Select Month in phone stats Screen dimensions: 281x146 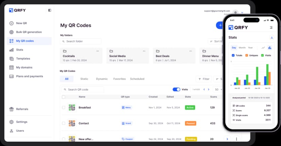[242, 48]
